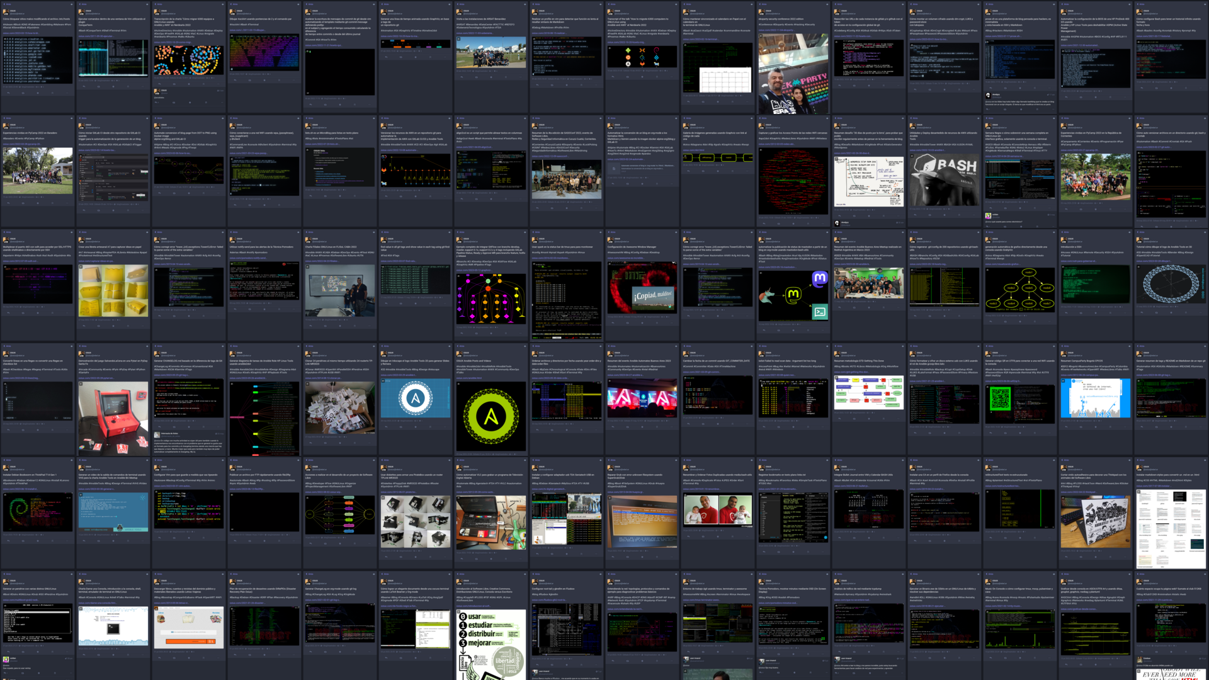Click Atrás on the /etc/hosts post column
Viewport: 1209px width, 680px height.
pyautogui.click(x=8, y=4)
